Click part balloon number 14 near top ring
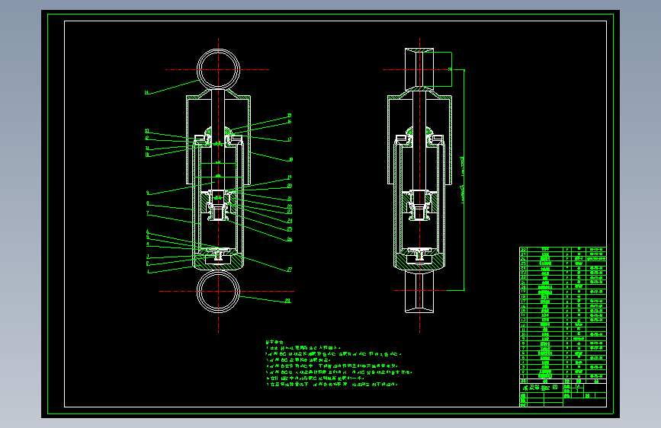Viewport: 661px width, 428px height. click(146, 93)
